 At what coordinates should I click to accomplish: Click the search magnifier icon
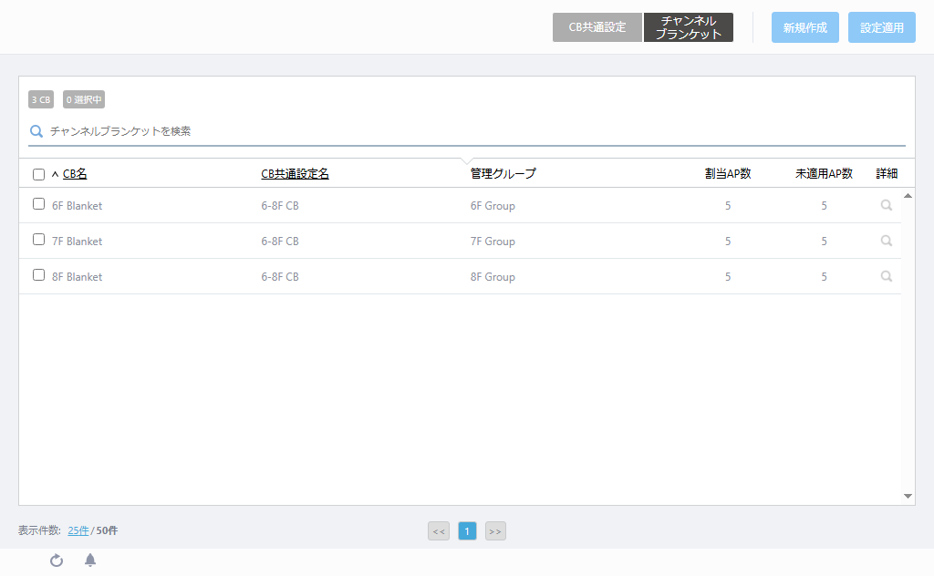tap(36, 131)
